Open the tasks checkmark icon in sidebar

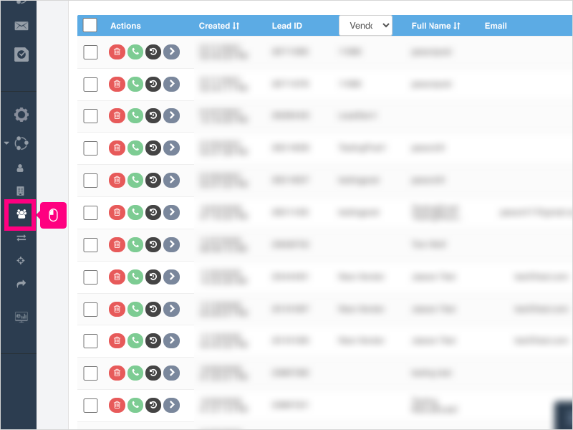point(21,54)
